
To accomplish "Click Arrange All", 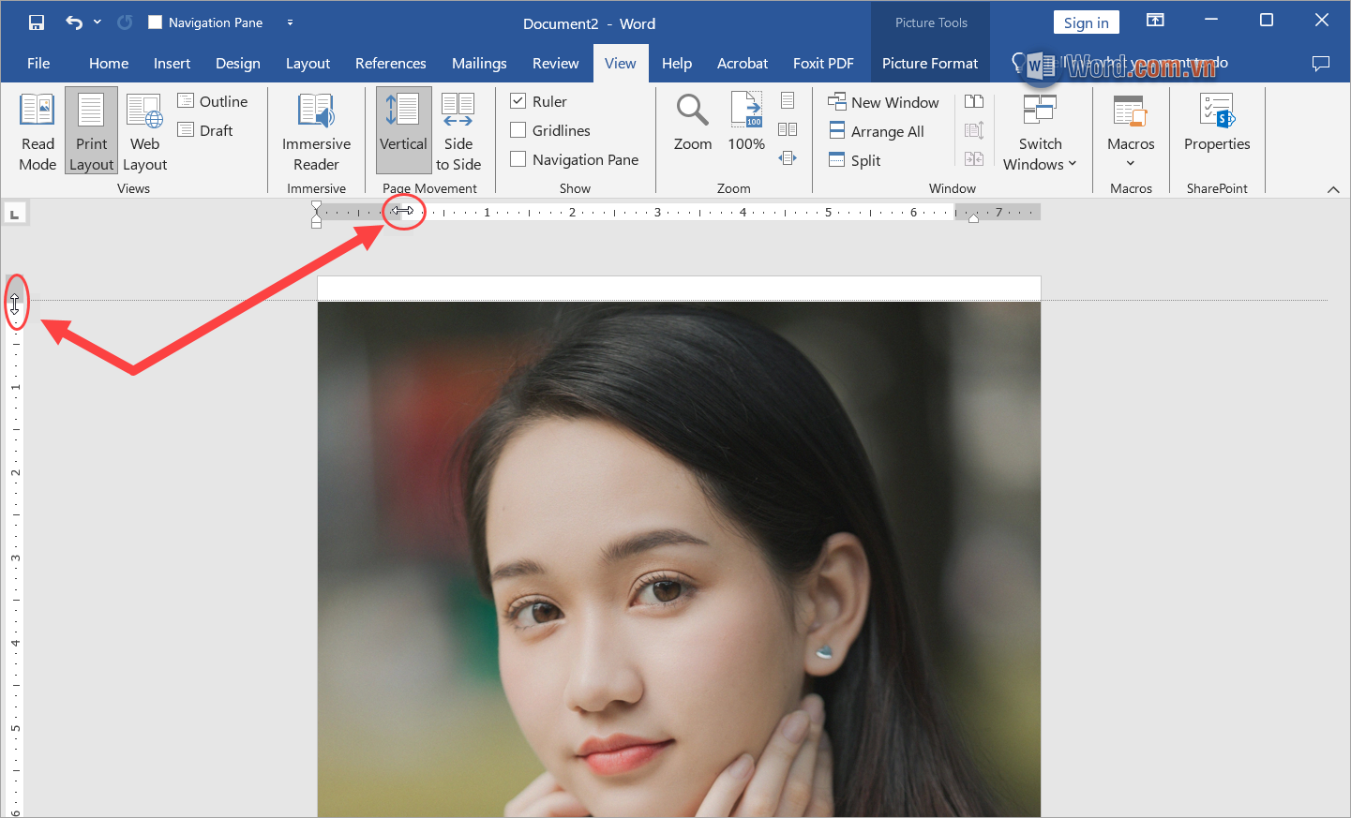I will [877, 131].
